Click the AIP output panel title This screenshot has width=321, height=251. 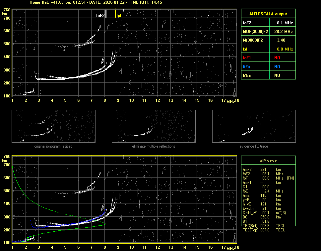pos(268,161)
